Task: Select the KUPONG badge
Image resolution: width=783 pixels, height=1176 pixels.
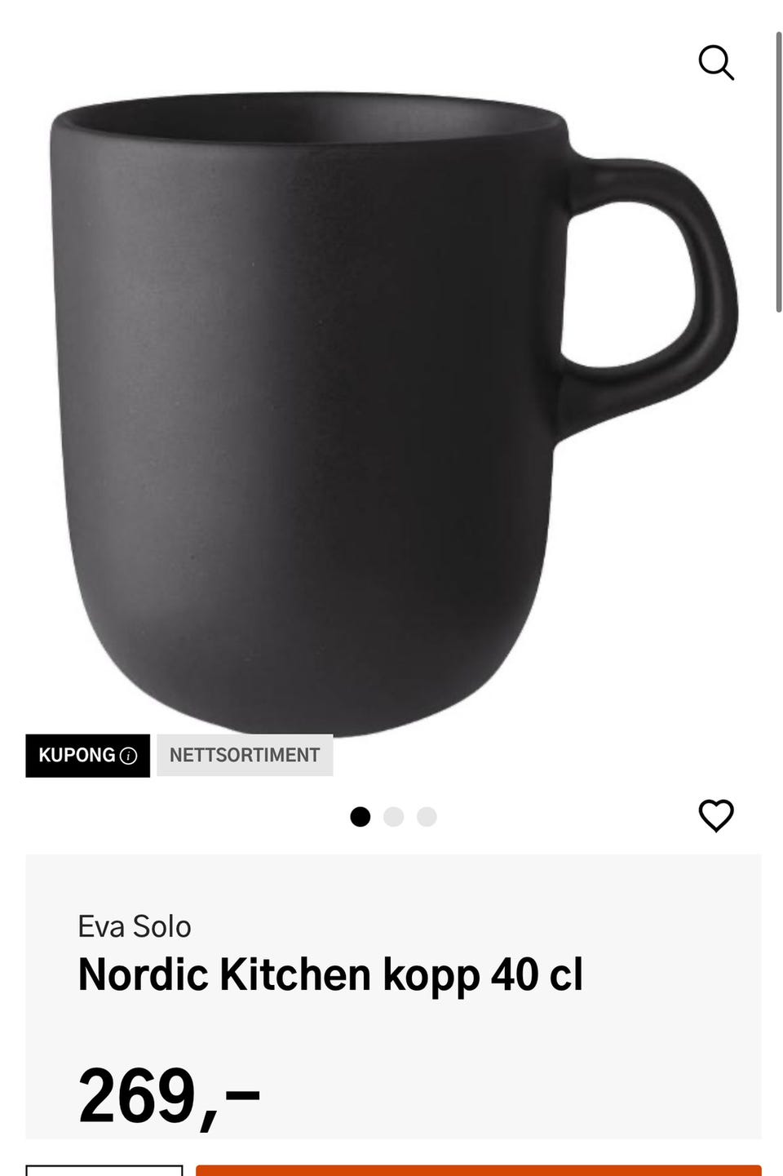Action: [87, 756]
